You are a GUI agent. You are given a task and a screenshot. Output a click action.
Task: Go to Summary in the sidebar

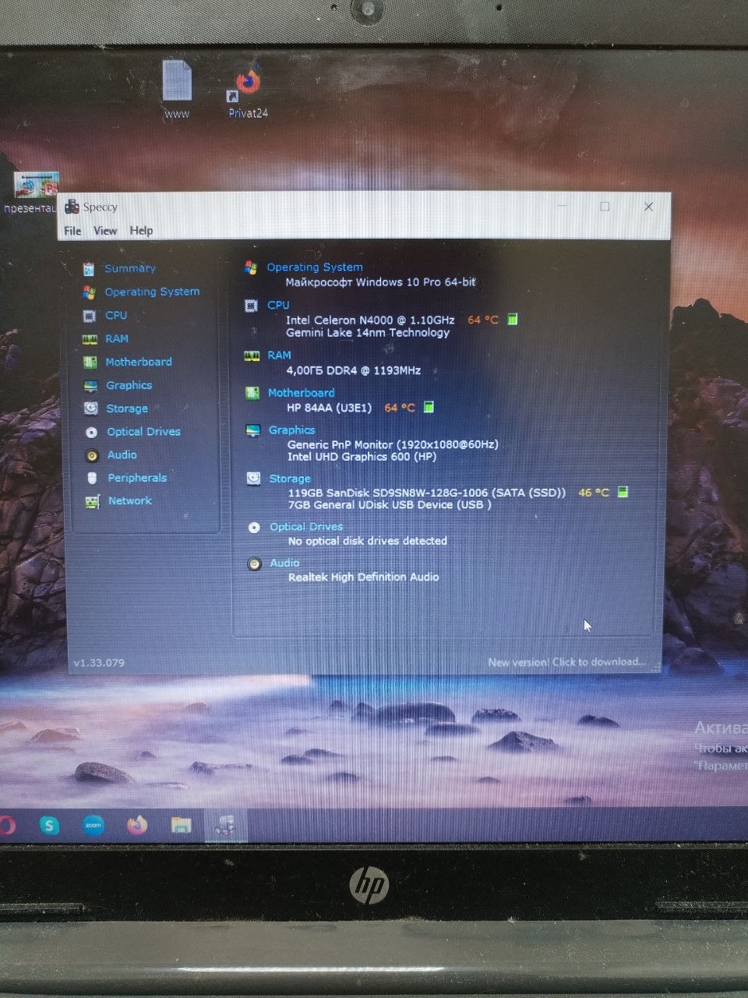click(x=130, y=268)
